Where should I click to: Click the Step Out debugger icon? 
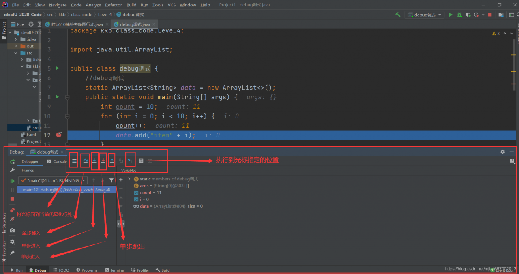112,161
